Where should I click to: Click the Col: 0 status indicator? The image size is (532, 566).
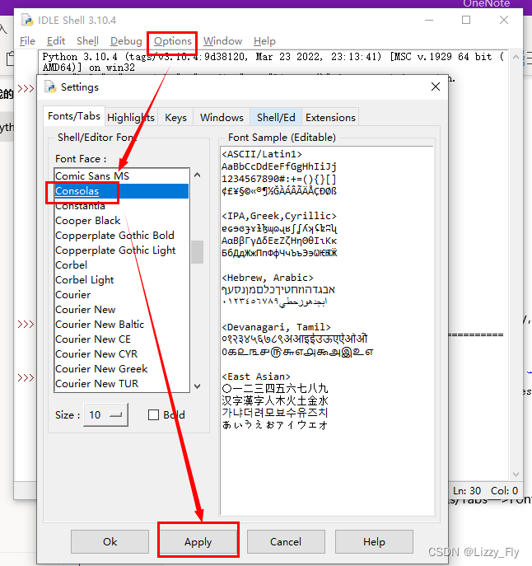(504, 490)
